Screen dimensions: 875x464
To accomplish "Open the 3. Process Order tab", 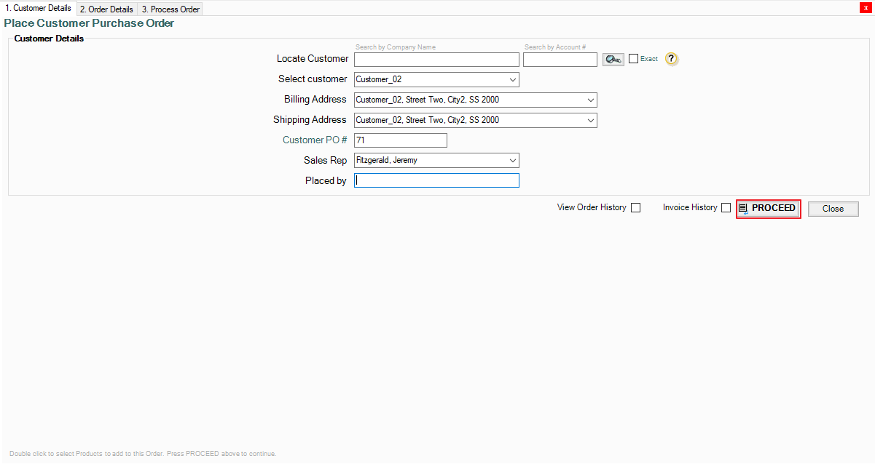I will click(x=170, y=9).
